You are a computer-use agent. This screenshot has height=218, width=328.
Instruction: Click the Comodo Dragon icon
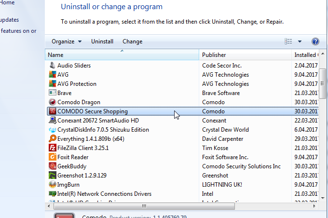(53, 102)
